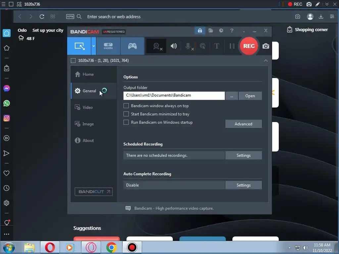Open Opera profile account icon
The image size is (339, 254).
[x=310, y=17]
